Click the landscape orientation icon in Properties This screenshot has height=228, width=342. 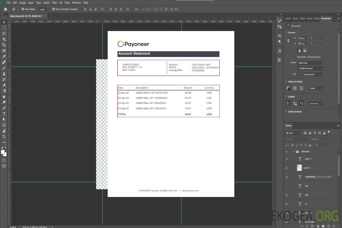tap(305, 50)
